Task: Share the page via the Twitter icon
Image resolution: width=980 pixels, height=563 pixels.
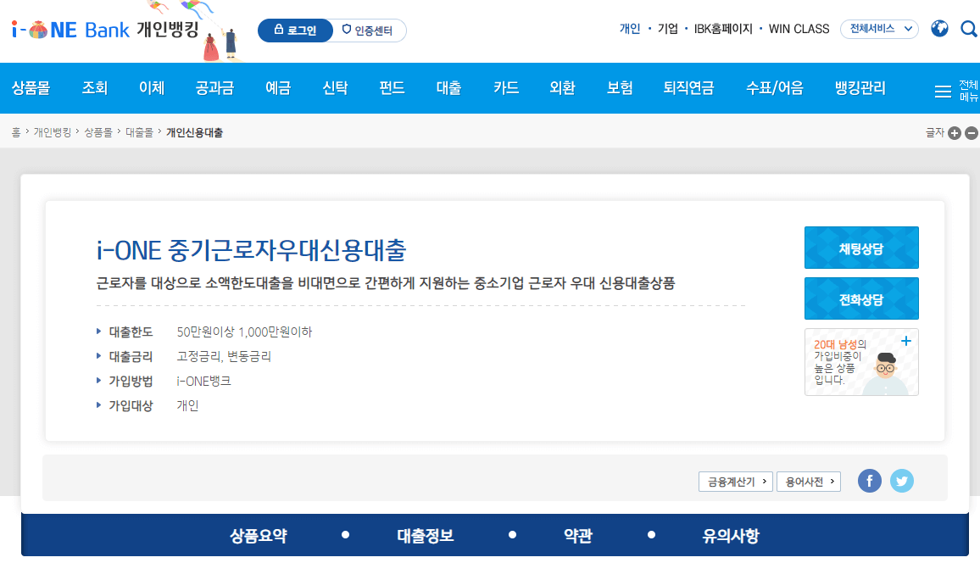Action: [902, 481]
